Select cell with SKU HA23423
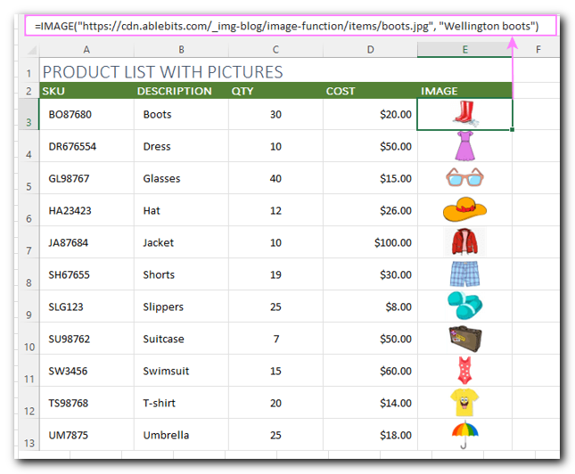This screenshot has width=575, height=474. tap(86, 210)
